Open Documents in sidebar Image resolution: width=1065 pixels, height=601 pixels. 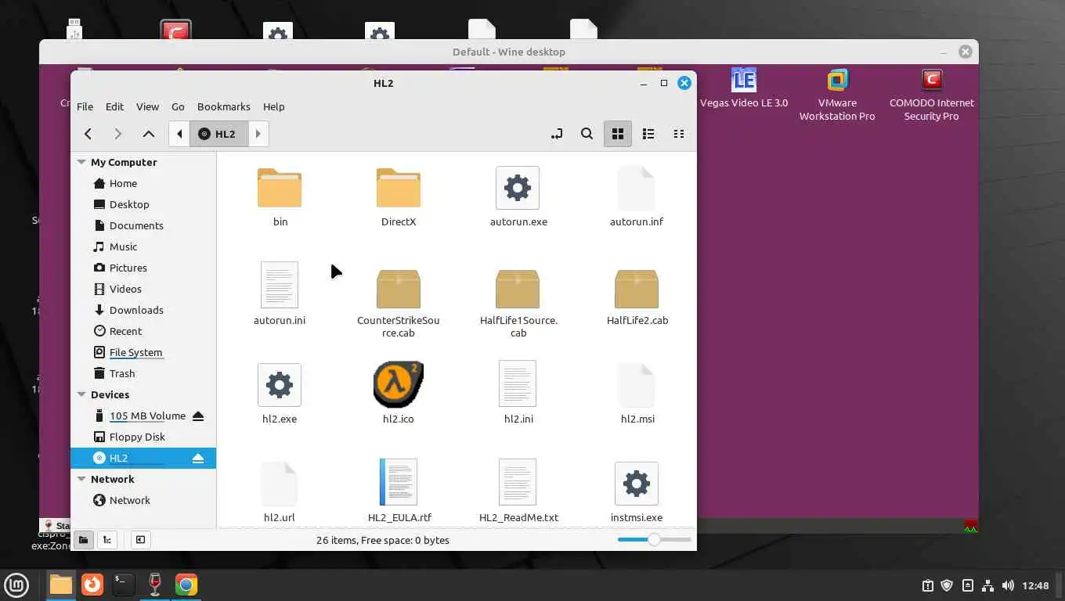(x=143, y=225)
